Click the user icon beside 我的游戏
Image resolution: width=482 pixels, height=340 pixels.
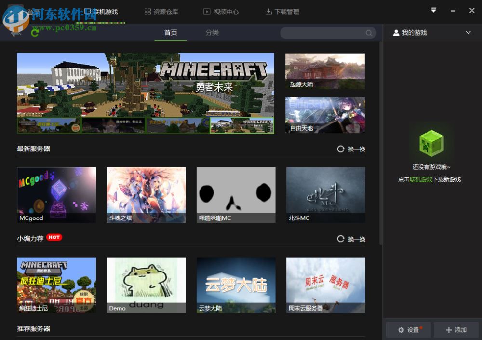396,33
